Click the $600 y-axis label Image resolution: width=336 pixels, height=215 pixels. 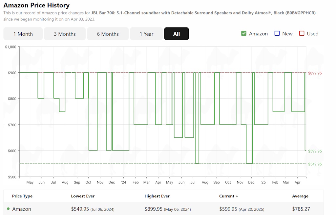(12, 151)
